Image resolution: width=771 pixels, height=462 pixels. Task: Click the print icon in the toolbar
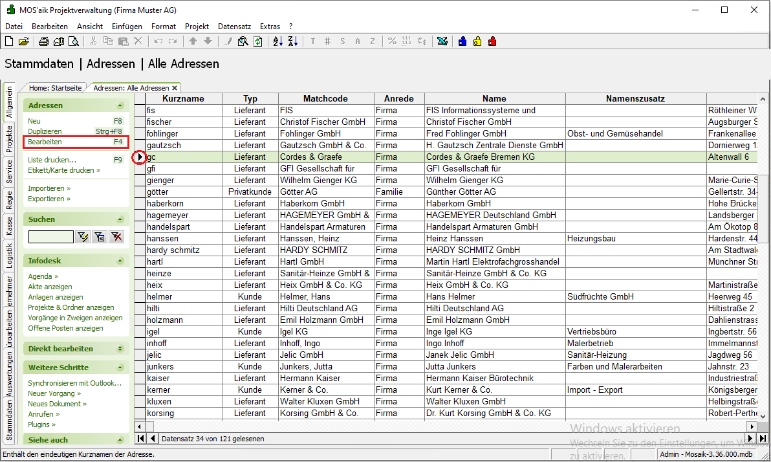pyautogui.click(x=43, y=41)
